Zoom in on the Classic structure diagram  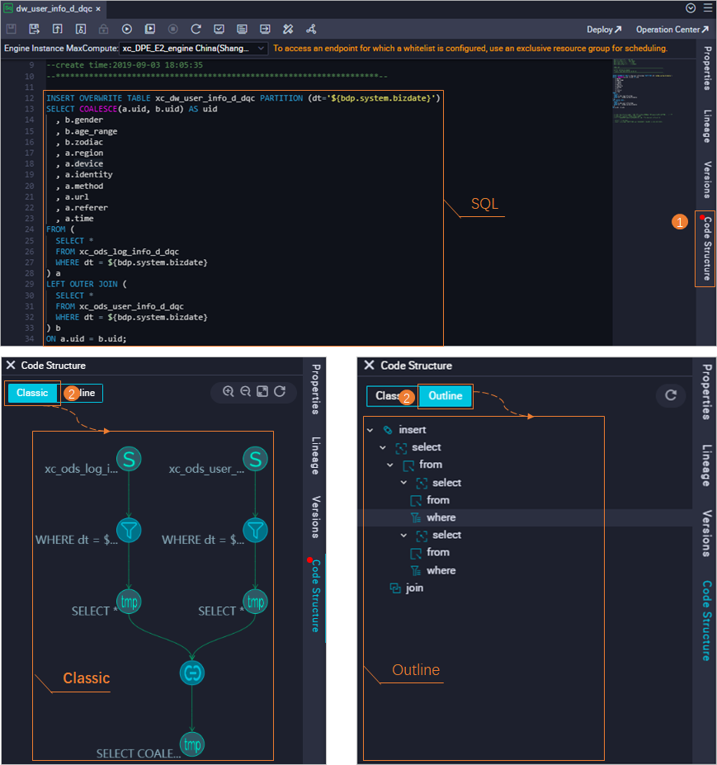tap(228, 391)
